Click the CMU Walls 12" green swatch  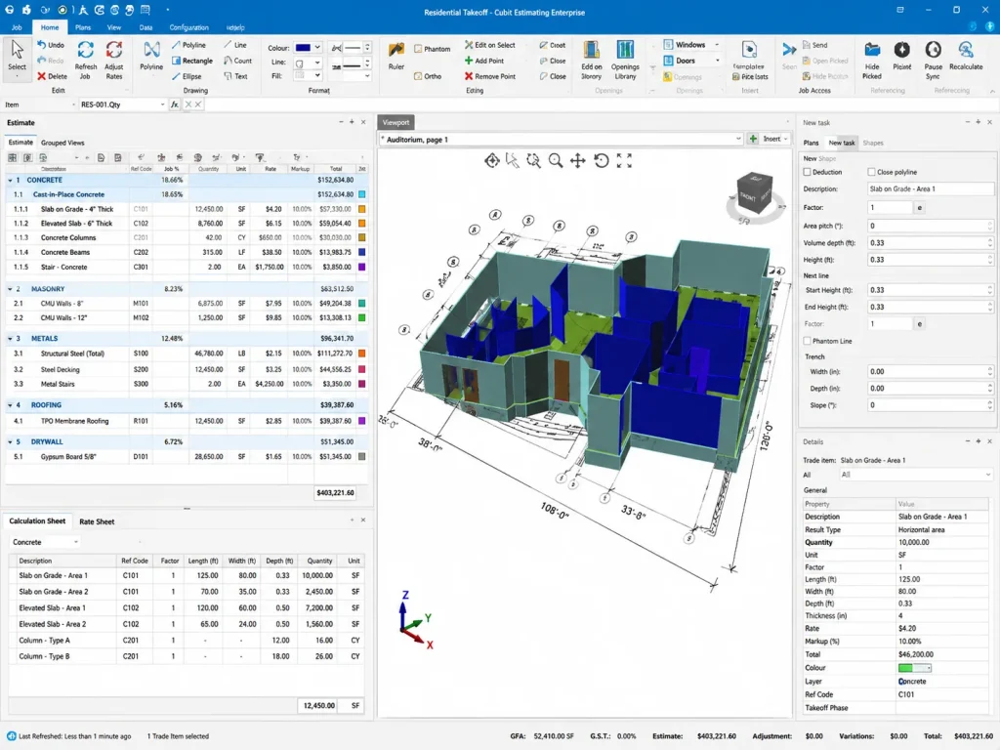pos(361,317)
